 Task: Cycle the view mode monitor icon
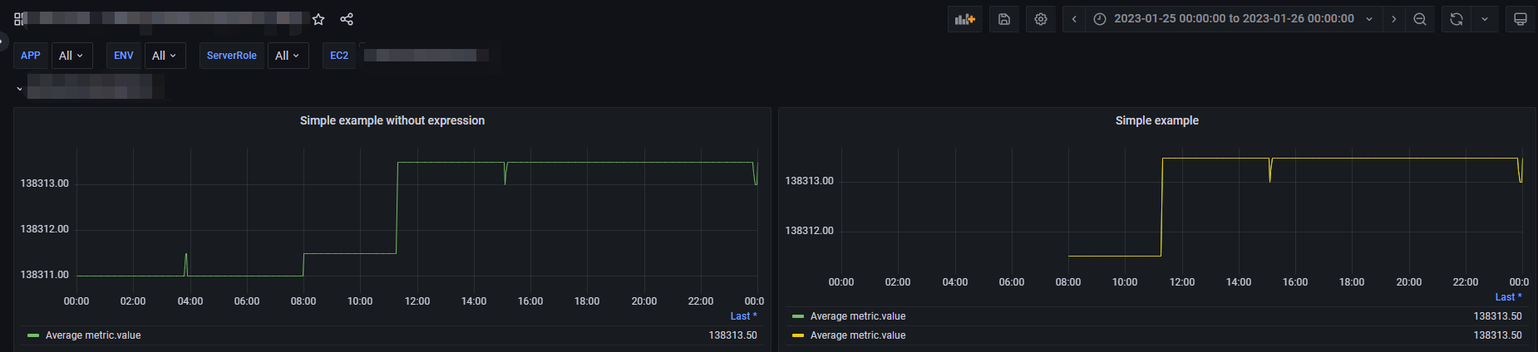pos(1521,19)
